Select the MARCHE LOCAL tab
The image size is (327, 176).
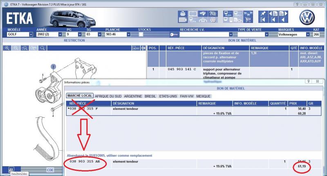click(80, 96)
